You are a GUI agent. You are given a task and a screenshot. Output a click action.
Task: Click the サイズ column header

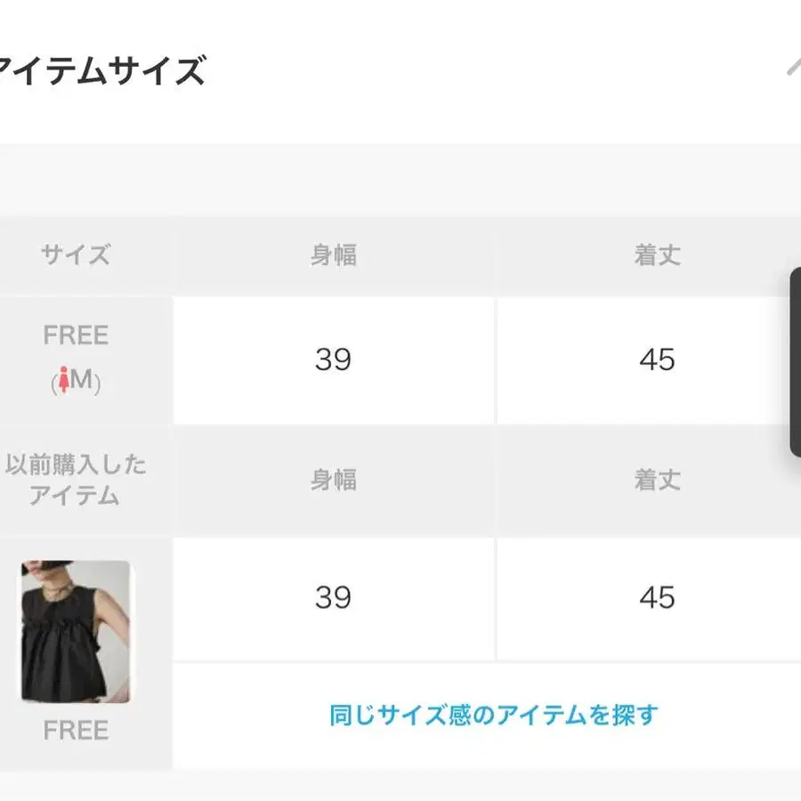pos(76,255)
